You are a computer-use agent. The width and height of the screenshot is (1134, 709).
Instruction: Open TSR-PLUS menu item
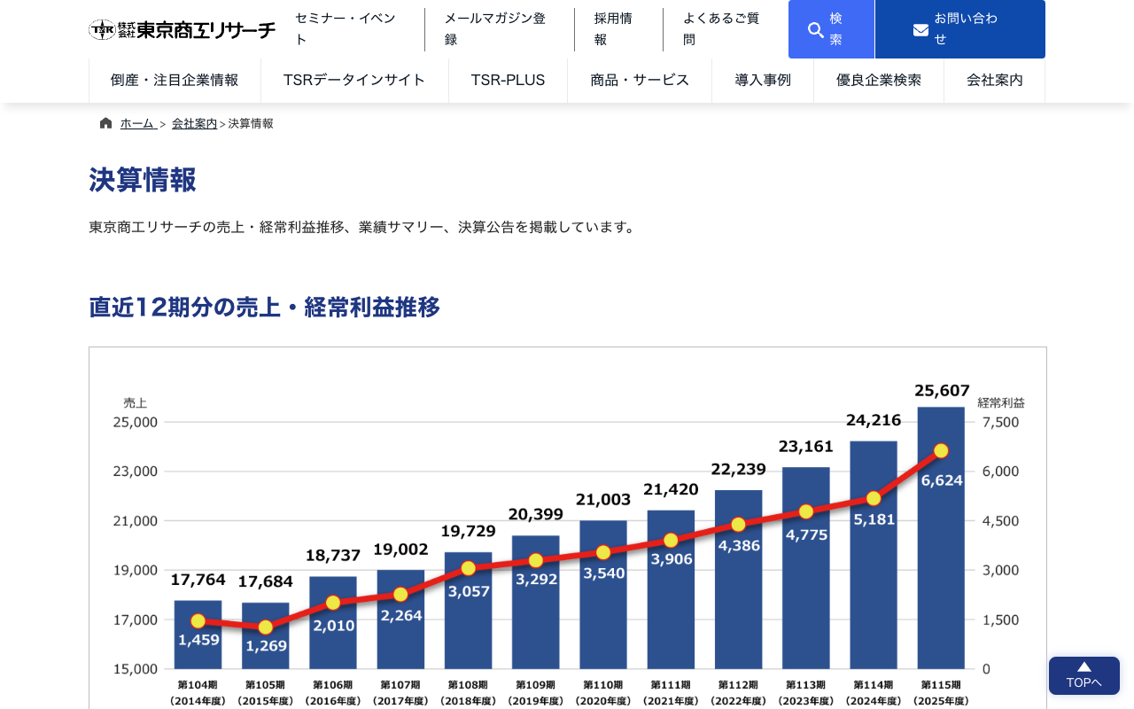[x=508, y=80]
